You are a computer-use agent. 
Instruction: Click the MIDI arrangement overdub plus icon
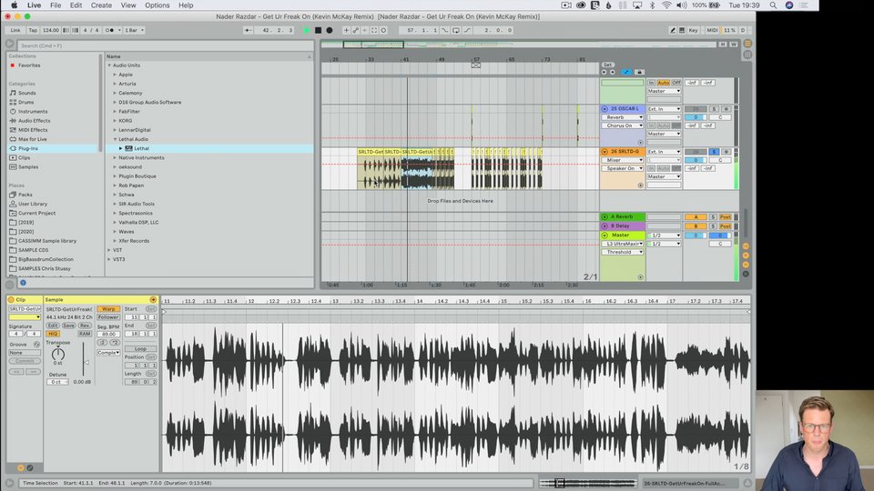[x=346, y=30]
